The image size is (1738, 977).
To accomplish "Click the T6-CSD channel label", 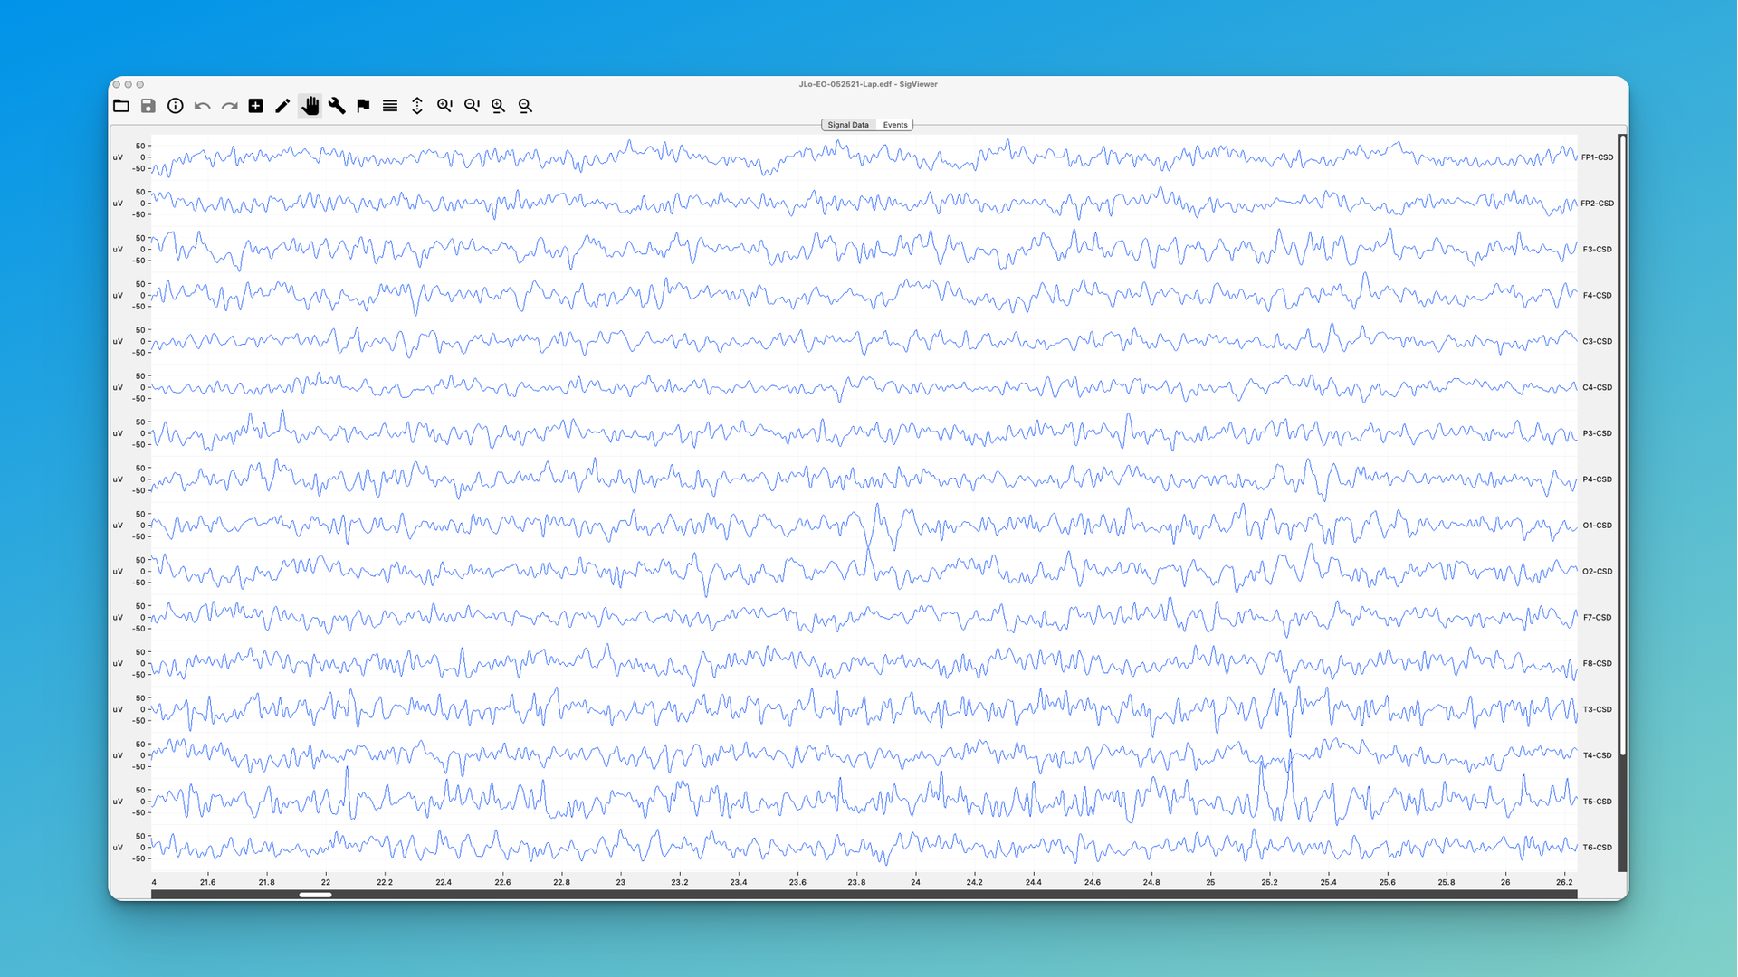I will 1597,848.
